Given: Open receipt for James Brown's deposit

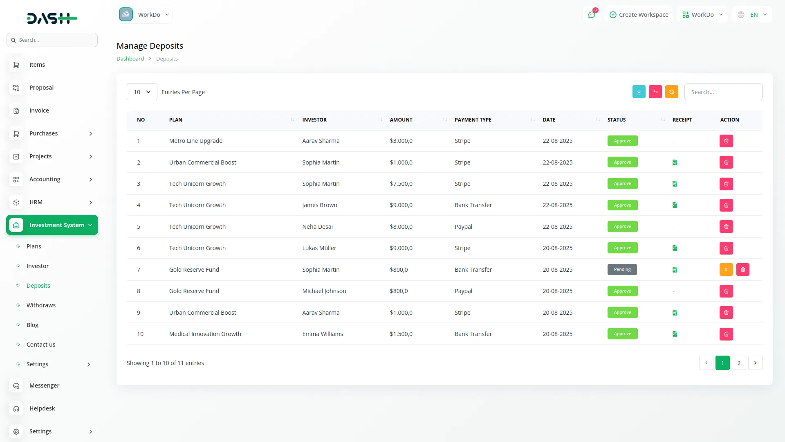Looking at the screenshot, I should [675, 205].
